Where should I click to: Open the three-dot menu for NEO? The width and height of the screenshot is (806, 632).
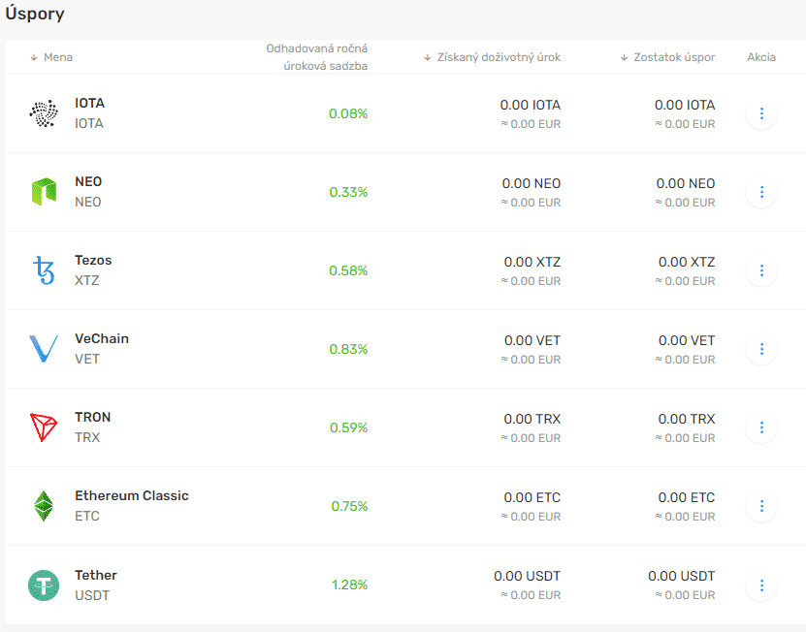[x=760, y=192]
